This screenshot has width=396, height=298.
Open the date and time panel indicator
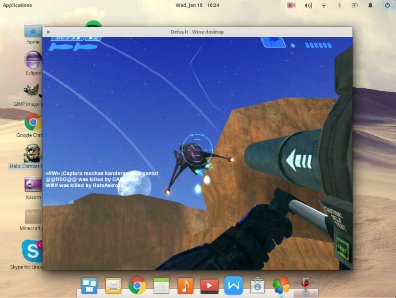[x=198, y=5]
